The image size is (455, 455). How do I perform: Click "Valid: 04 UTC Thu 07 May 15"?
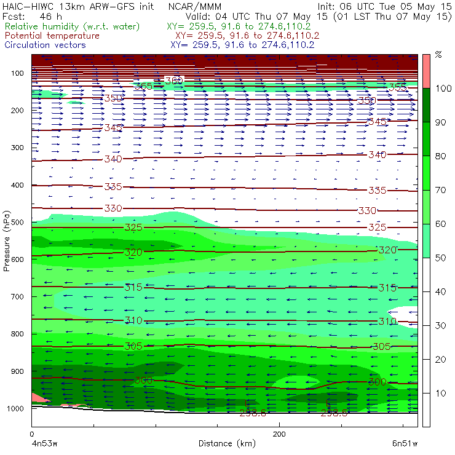pyautogui.click(x=258, y=16)
